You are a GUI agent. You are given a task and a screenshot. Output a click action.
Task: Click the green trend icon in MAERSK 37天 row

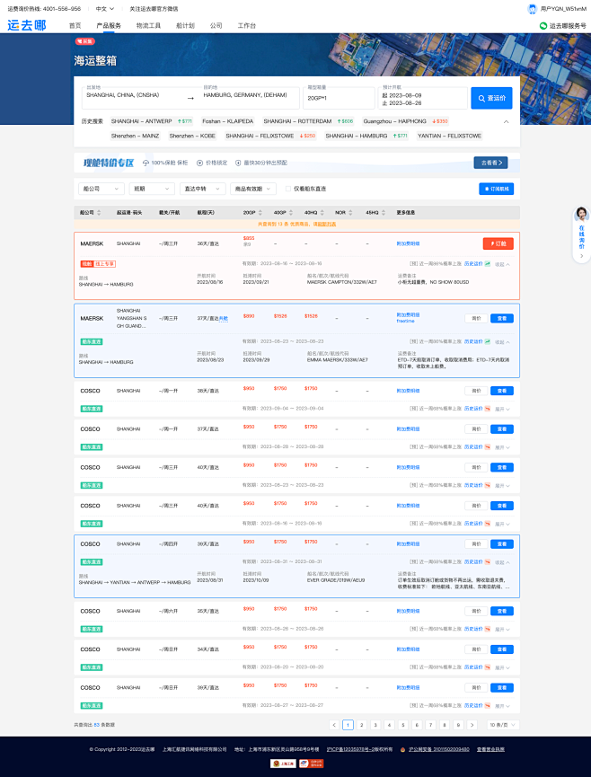click(x=488, y=341)
